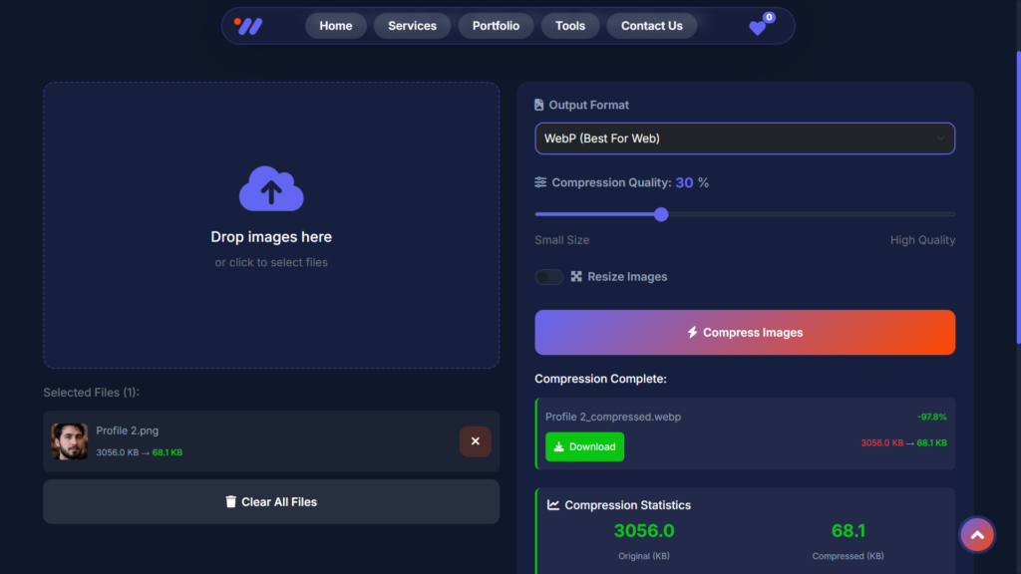Open the Portfolio nav item

pos(496,26)
